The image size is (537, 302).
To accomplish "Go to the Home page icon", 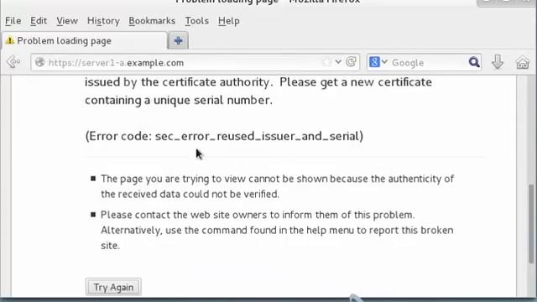I will [523, 63].
